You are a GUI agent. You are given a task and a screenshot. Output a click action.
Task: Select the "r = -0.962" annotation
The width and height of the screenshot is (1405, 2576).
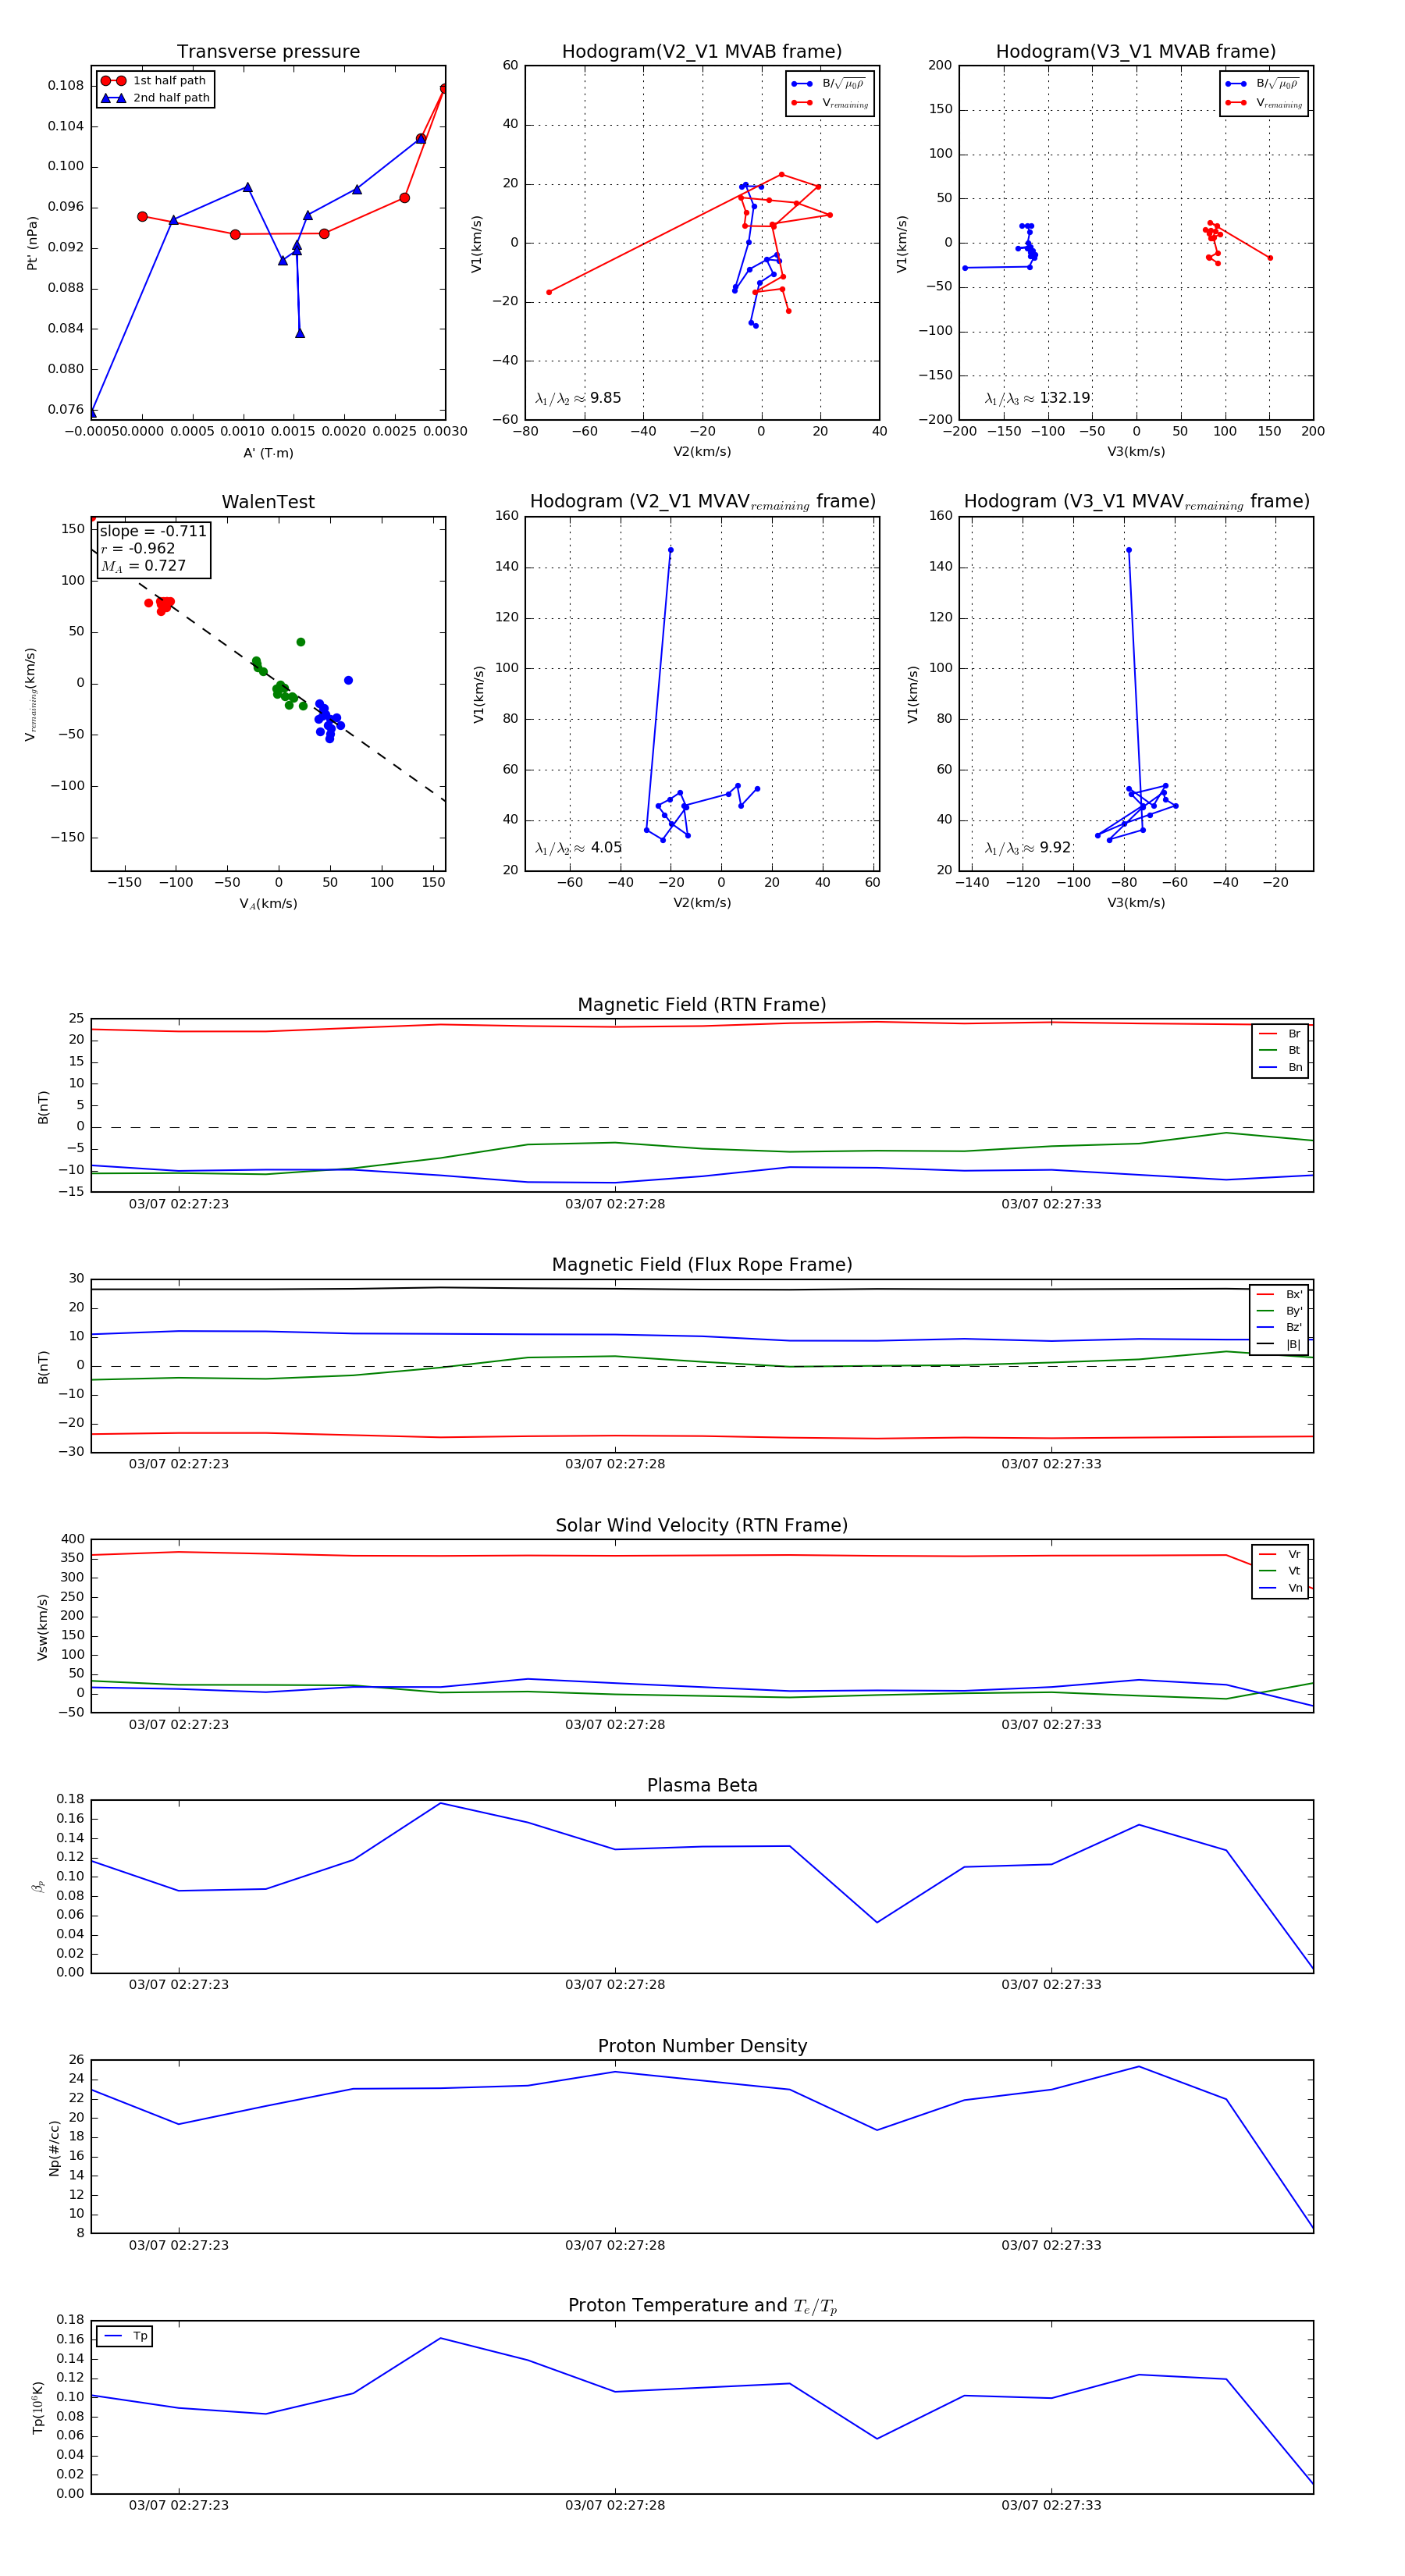pos(138,548)
